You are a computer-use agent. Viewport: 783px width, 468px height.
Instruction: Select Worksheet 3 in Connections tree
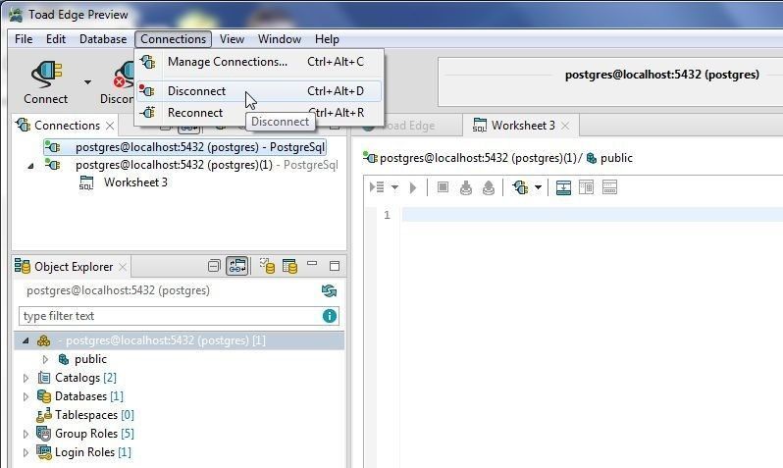(124, 182)
